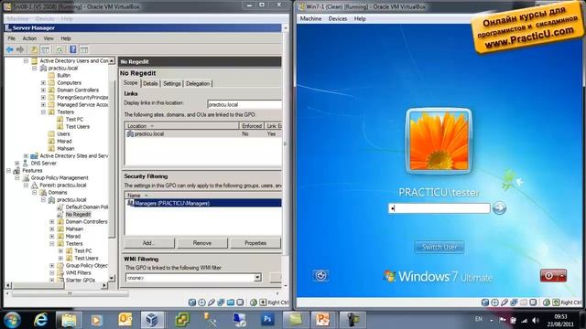Select the Starter GPOs tree item

[81, 280]
